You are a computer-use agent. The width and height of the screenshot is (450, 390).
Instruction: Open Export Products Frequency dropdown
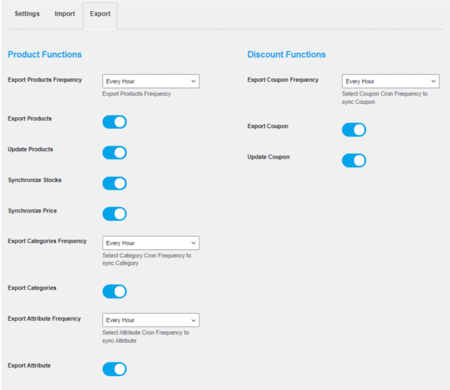[151, 82]
